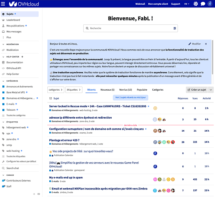Switch to the Nouveaux (5) tab

107,90
